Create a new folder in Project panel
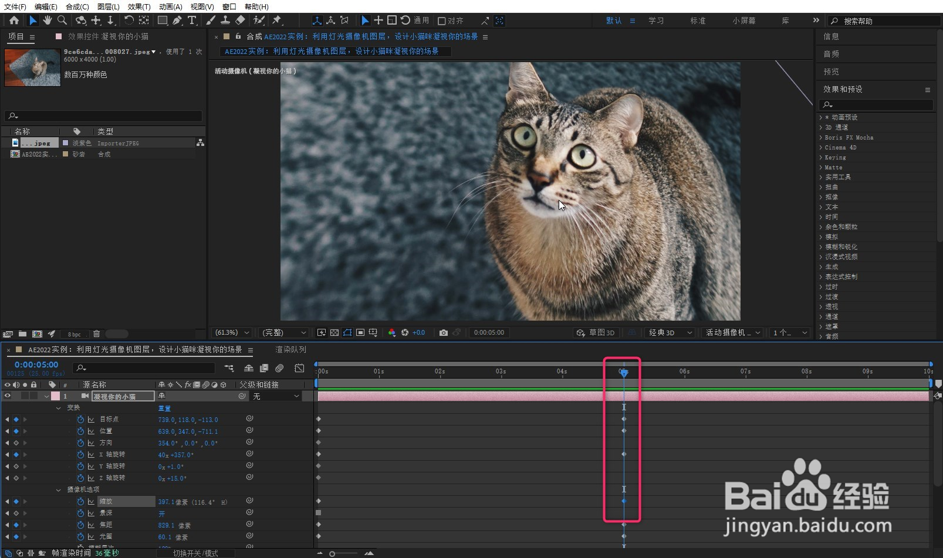Screen dimensions: 943x558 click(x=22, y=334)
